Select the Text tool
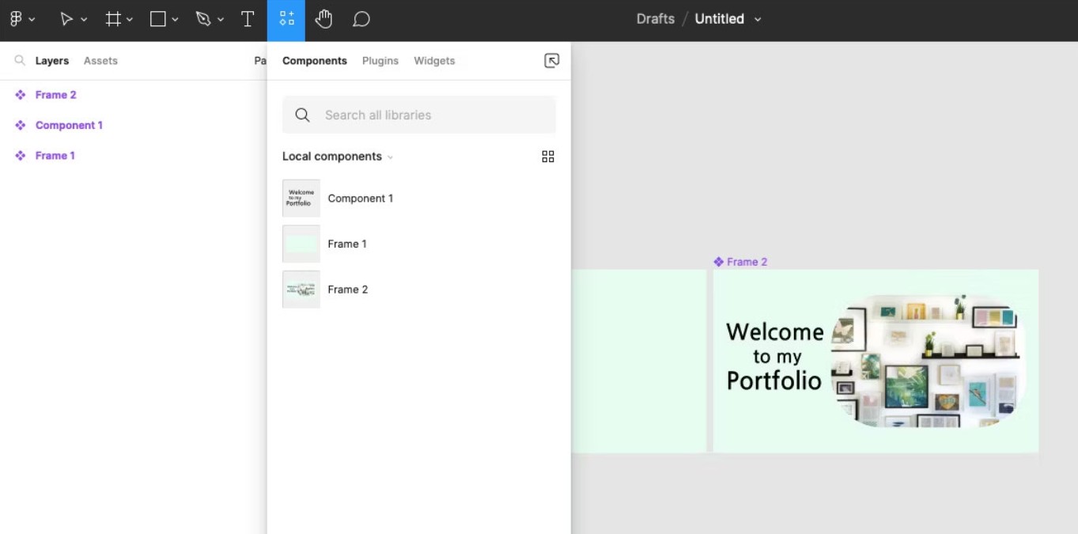The image size is (1078, 534). click(248, 19)
